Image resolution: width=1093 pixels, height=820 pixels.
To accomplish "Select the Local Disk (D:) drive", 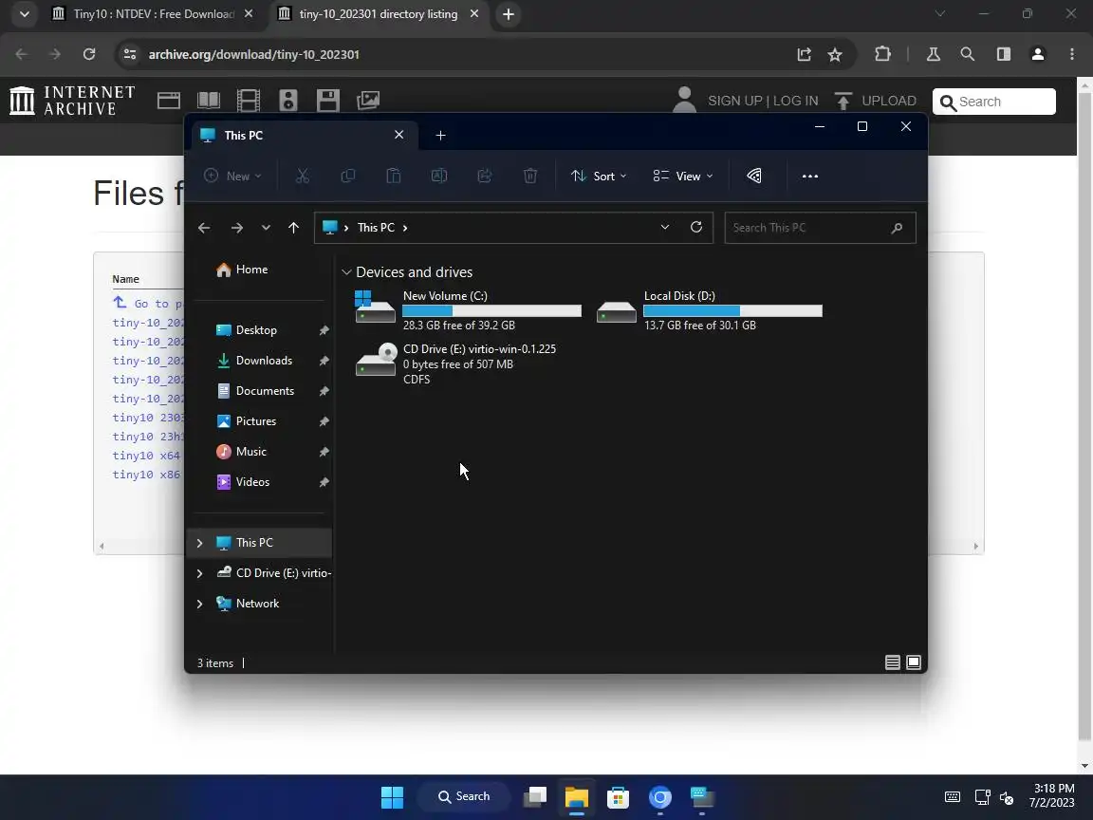I will pos(710,310).
